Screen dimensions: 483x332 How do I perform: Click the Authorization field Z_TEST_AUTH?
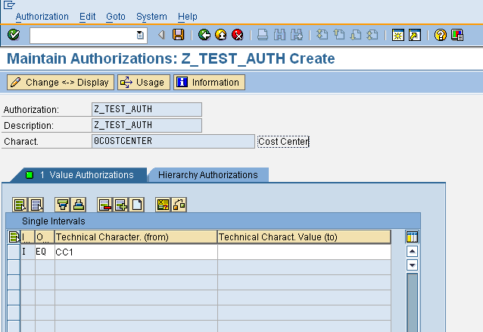click(147, 109)
